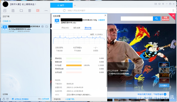177x102 pixels.
Task: Click the task details vertical scrollbar
Action: coord(106,58)
